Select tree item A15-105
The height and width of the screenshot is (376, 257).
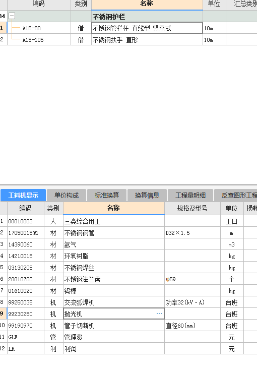click(x=33, y=40)
